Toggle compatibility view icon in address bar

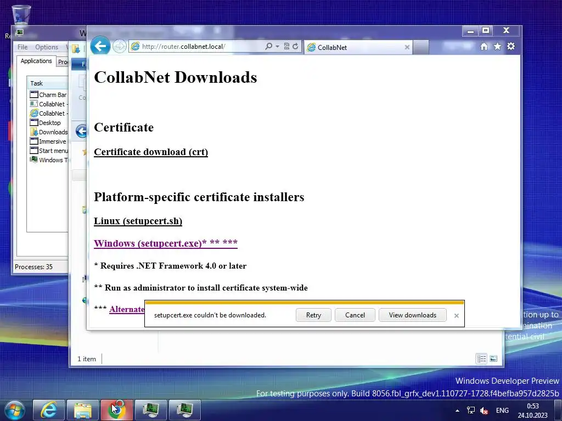tap(286, 46)
